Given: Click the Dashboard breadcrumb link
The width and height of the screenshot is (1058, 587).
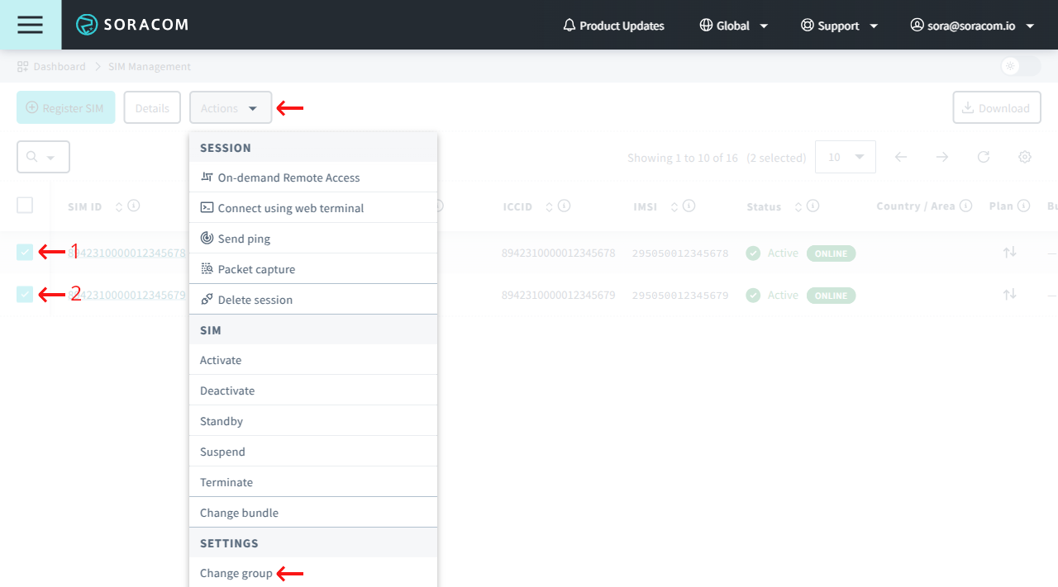Looking at the screenshot, I should pos(59,66).
